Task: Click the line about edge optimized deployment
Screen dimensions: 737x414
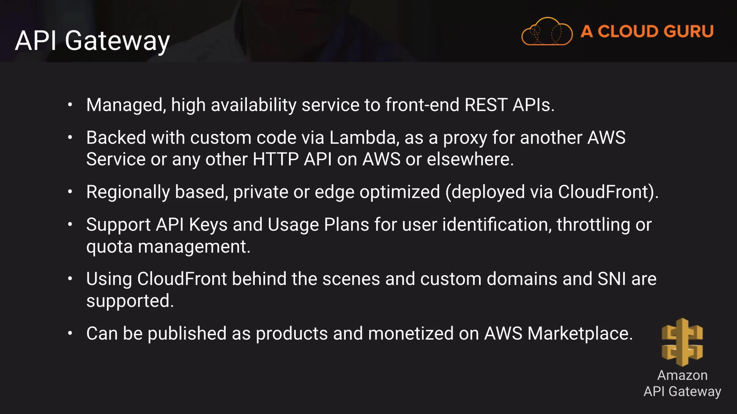Action: click(372, 192)
